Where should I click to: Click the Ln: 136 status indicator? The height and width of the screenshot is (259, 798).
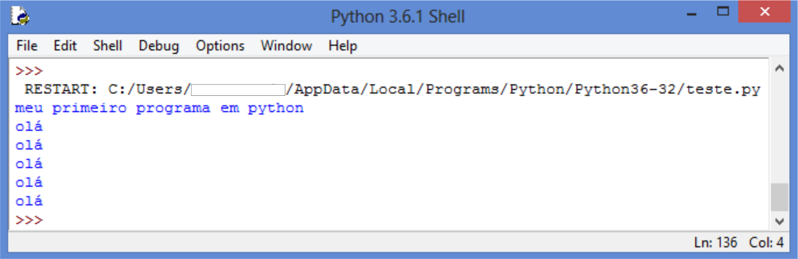coord(715,243)
